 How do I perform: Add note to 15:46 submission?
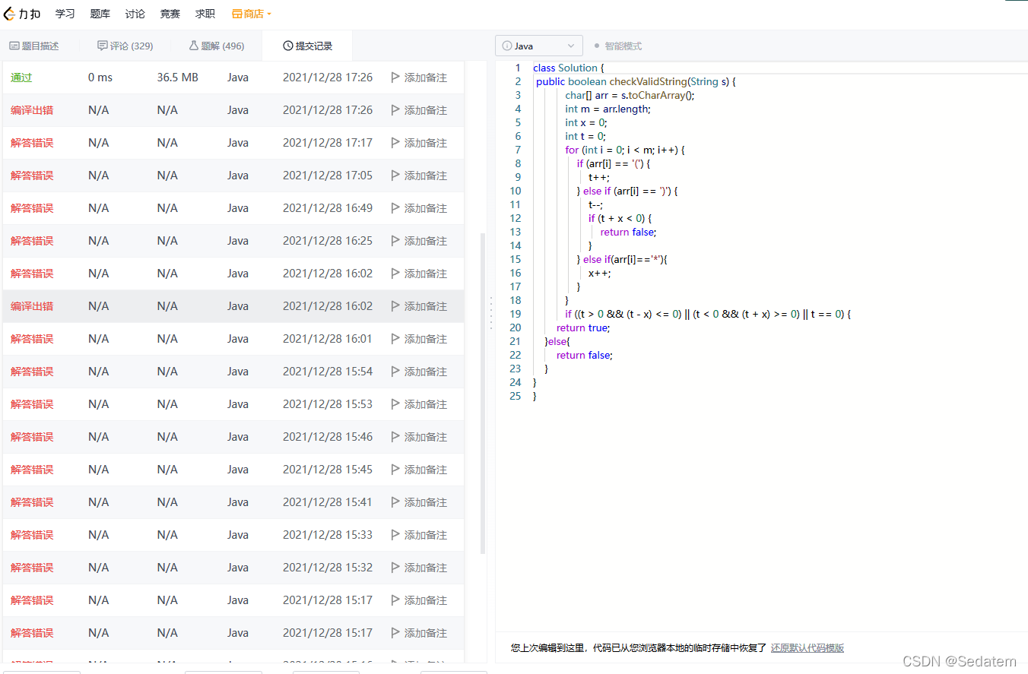point(419,437)
